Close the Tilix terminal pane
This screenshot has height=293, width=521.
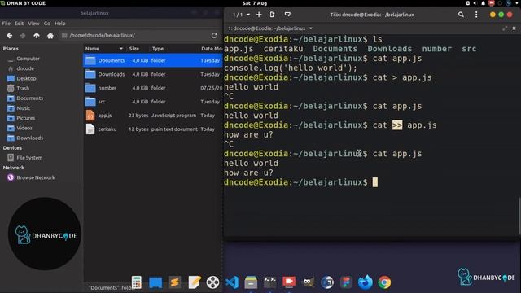pos(514,28)
